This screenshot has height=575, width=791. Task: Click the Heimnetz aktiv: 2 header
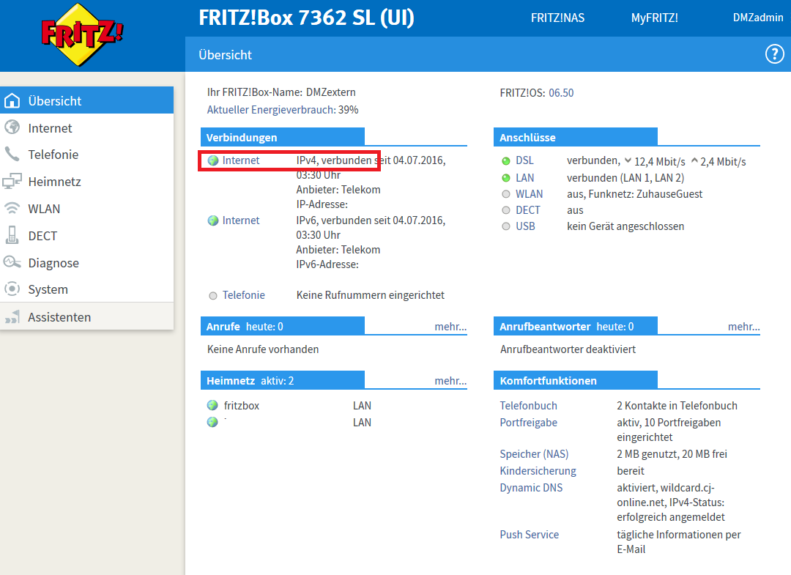[x=283, y=380]
